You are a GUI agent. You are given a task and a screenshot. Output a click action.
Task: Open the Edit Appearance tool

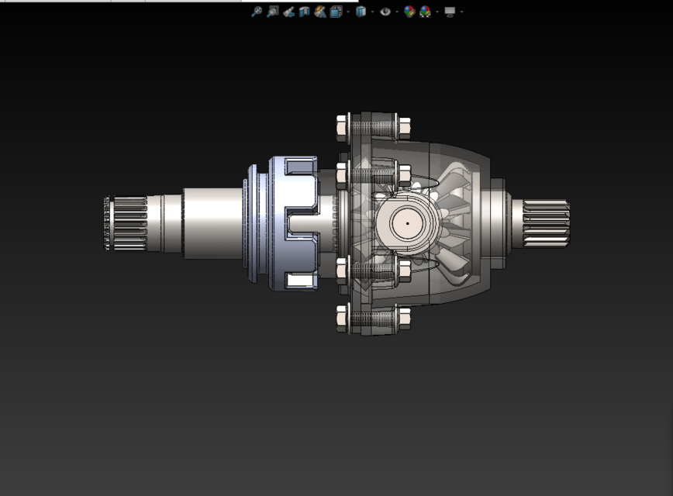coord(409,11)
